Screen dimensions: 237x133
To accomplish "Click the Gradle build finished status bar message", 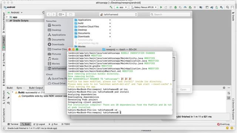I will pyautogui.click(x=32, y=128).
